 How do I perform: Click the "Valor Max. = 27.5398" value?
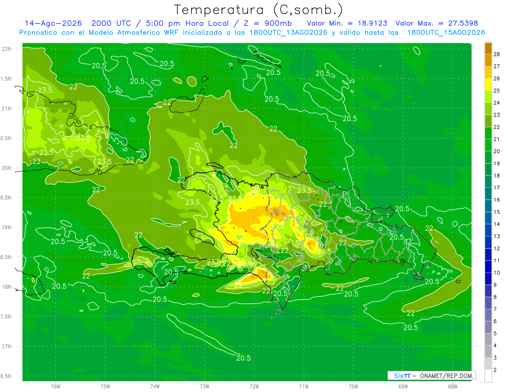436,23
